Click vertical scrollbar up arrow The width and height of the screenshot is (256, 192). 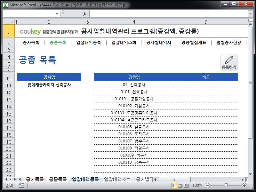pyautogui.click(x=250, y=24)
